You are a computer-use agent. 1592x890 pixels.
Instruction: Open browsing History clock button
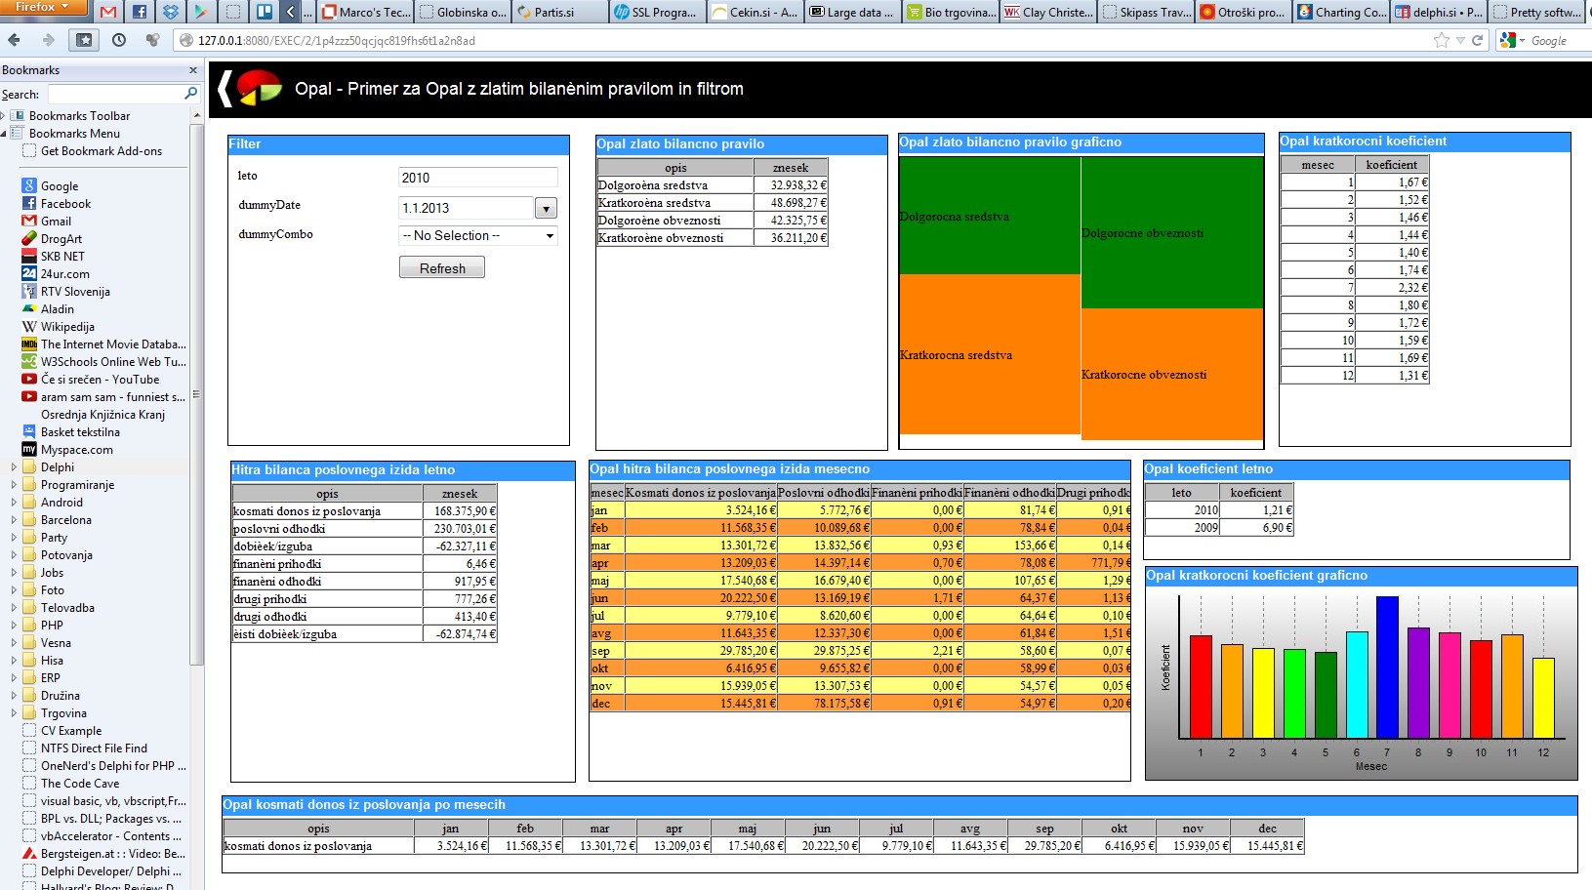tap(119, 40)
